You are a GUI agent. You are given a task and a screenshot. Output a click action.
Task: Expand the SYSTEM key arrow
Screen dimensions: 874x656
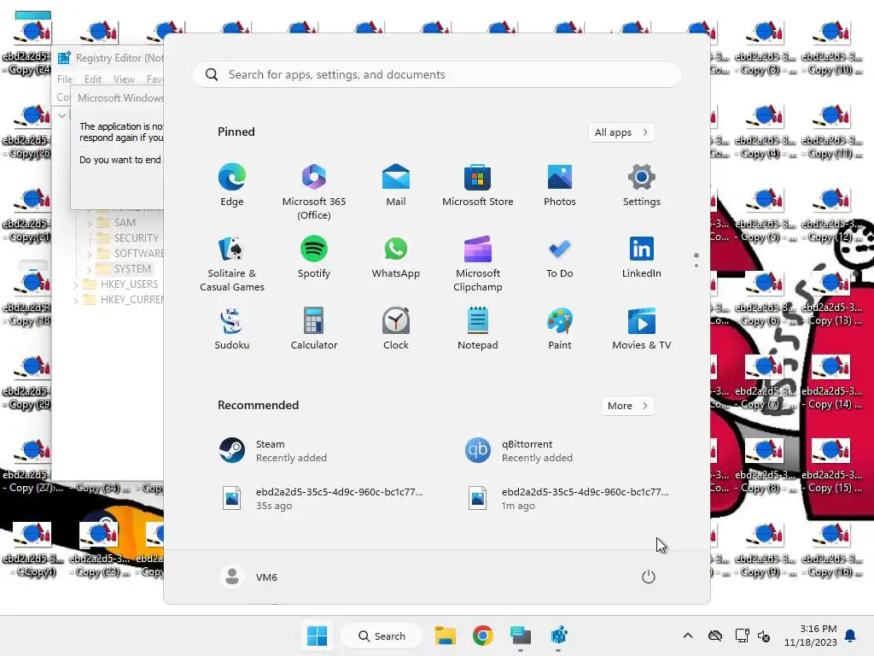tap(89, 269)
